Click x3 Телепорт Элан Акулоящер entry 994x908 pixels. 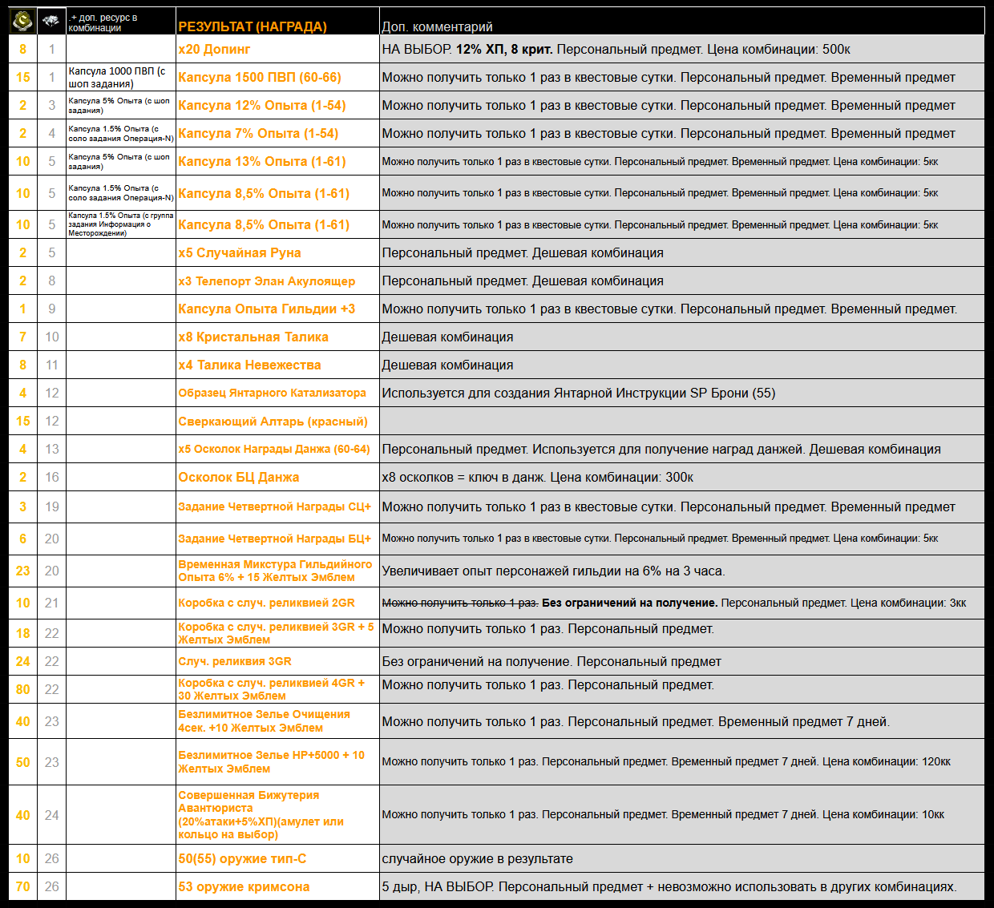coord(267,280)
